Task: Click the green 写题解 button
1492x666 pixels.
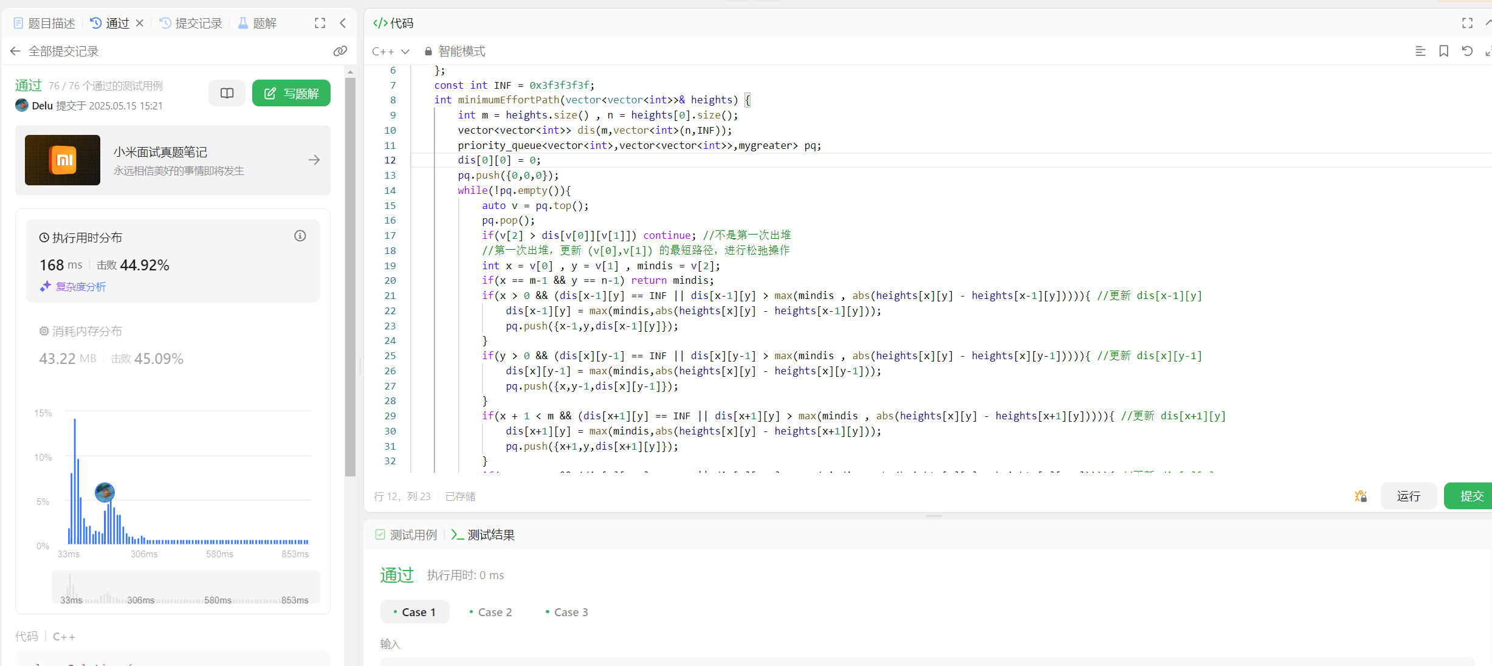Action: [291, 93]
